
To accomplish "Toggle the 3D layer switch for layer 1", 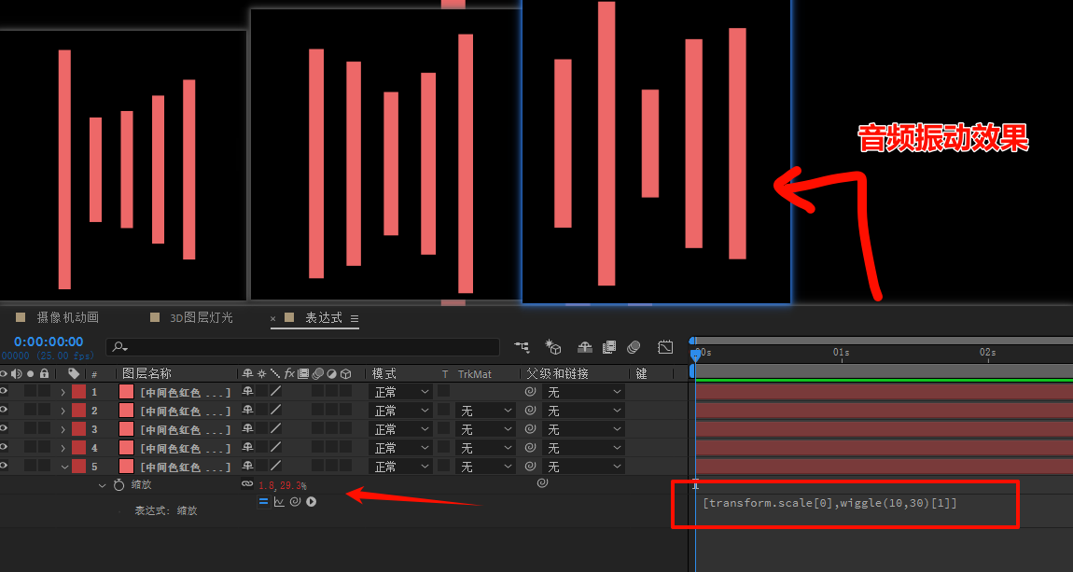I will point(345,391).
